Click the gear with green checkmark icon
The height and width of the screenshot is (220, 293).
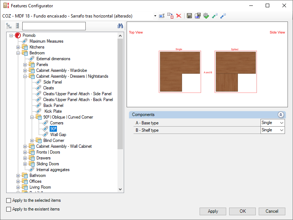click(x=206, y=16)
